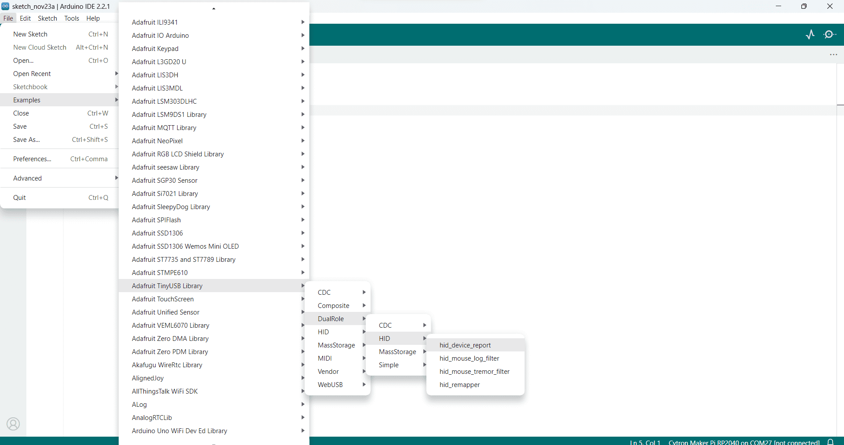Screen dimensions: 844x445
Task: Select HID entry in DualRole submenu
Action: click(x=398, y=339)
